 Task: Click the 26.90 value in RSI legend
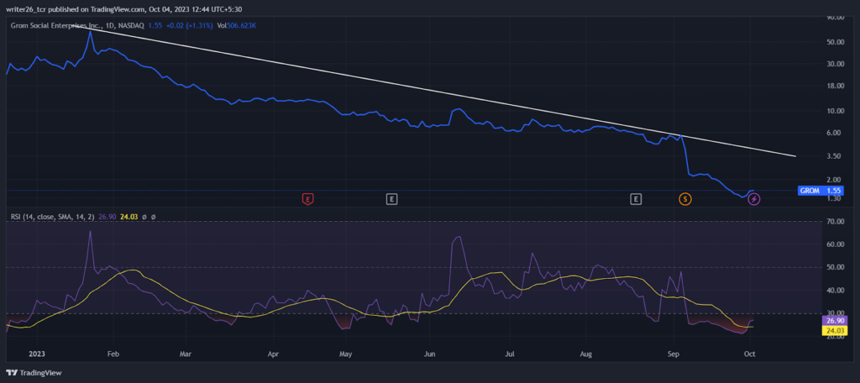(x=105, y=217)
